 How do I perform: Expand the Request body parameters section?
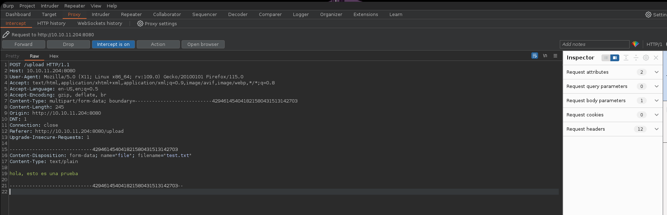coord(656,100)
